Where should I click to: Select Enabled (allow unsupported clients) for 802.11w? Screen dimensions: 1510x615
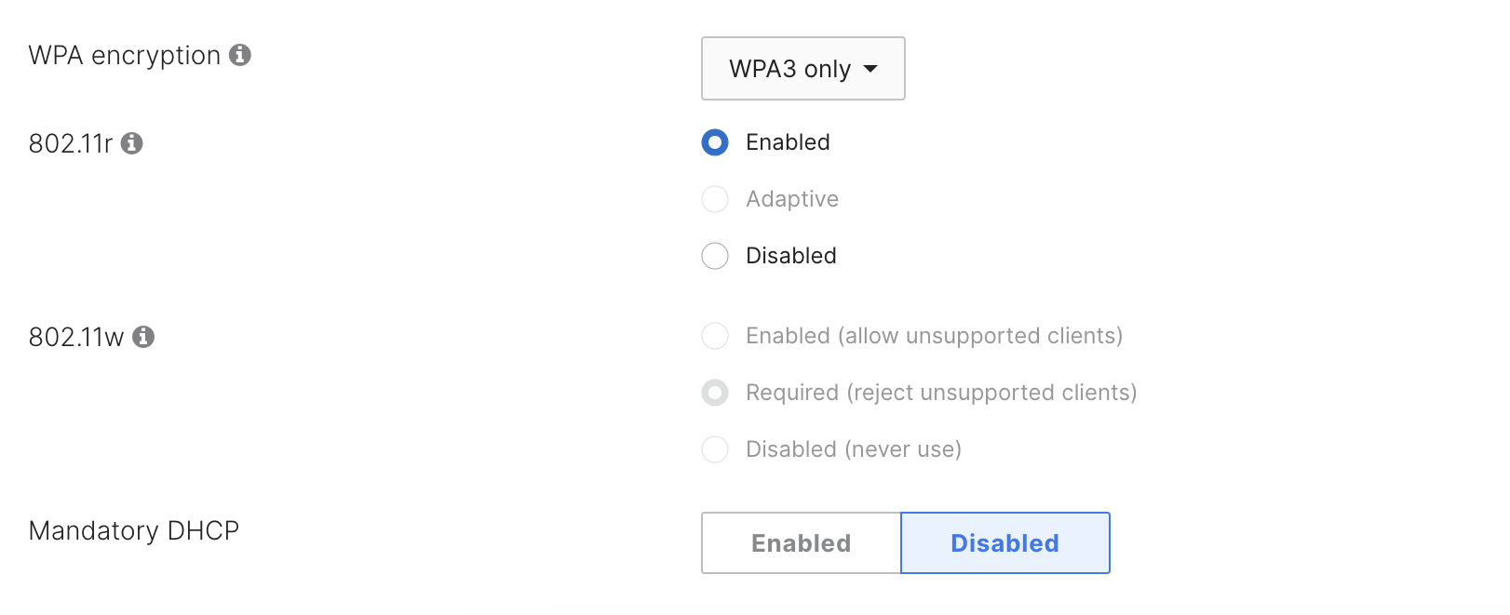pyautogui.click(x=714, y=336)
